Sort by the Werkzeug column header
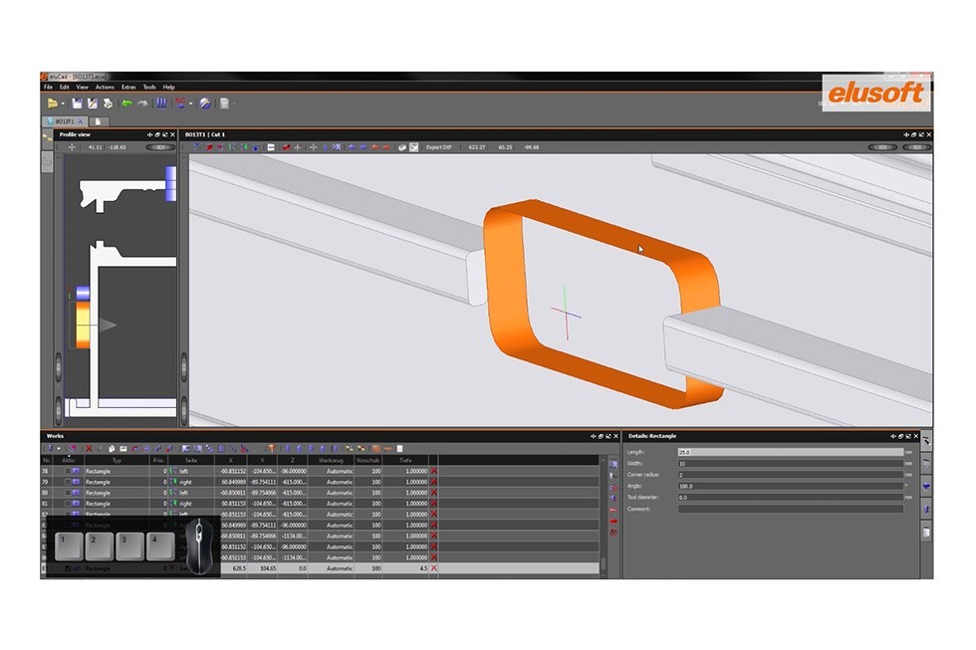976x650 pixels. (x=331, y=460)
